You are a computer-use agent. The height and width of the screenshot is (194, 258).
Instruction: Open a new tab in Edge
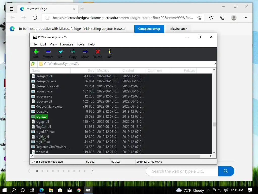pyautogui.click(x=82, y=9)
